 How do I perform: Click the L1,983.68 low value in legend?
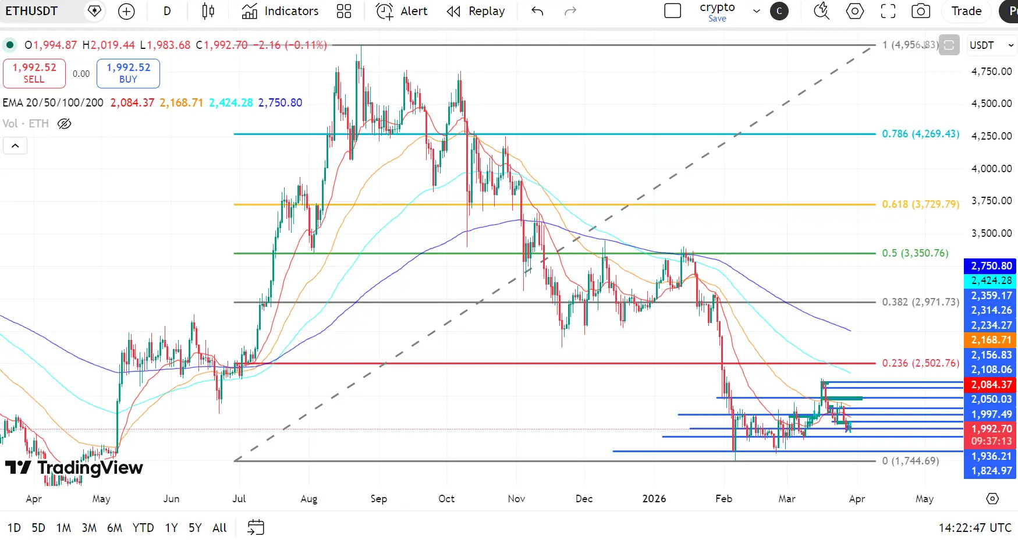click(165, 45)
